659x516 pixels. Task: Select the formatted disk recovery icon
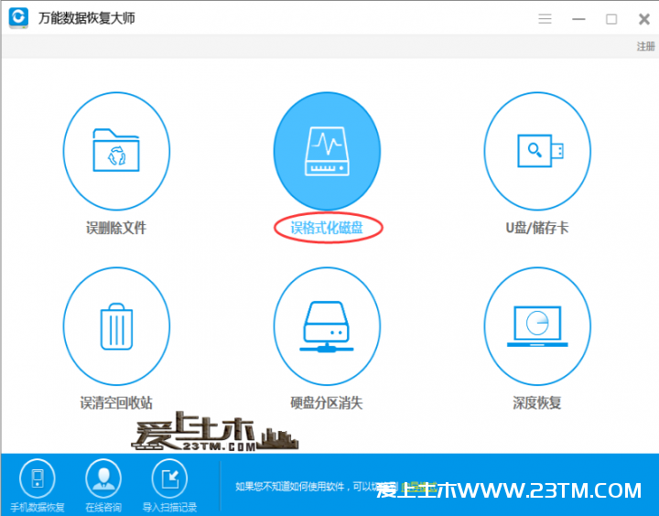coord(327,151)
